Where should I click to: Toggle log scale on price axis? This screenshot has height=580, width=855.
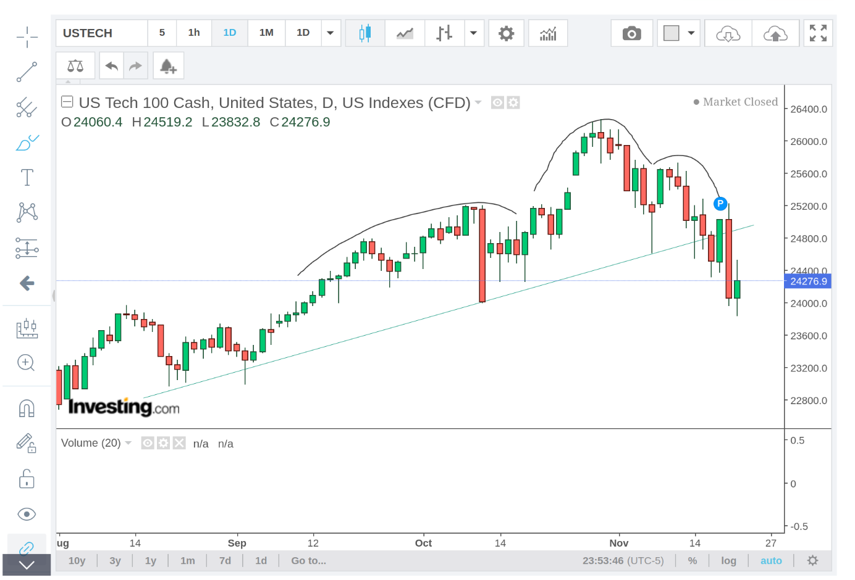pyautogui.click(x=728, y=561)
